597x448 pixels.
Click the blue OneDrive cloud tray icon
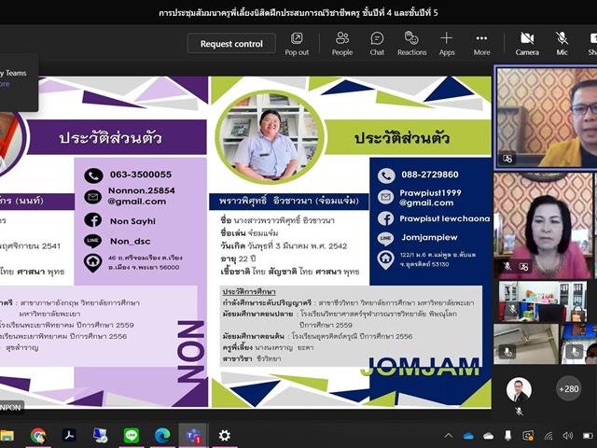click(468, 436)
